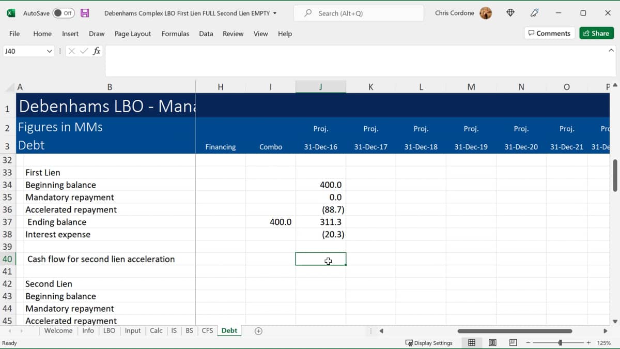
Task: Click the Search box
Action: click(x=359, y=13)
